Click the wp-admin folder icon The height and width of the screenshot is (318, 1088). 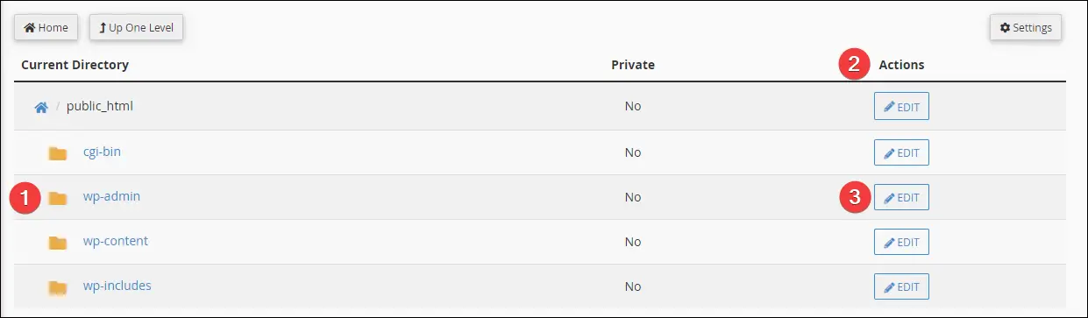click(x=58, y=198)
